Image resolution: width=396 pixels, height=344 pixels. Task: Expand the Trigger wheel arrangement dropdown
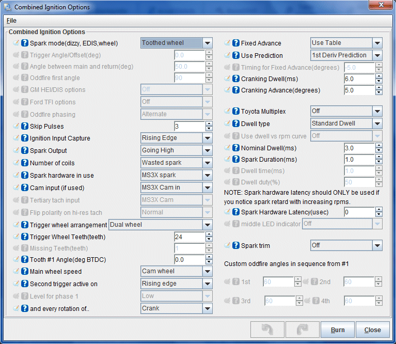pyautogui.click(x=207, y=225)
